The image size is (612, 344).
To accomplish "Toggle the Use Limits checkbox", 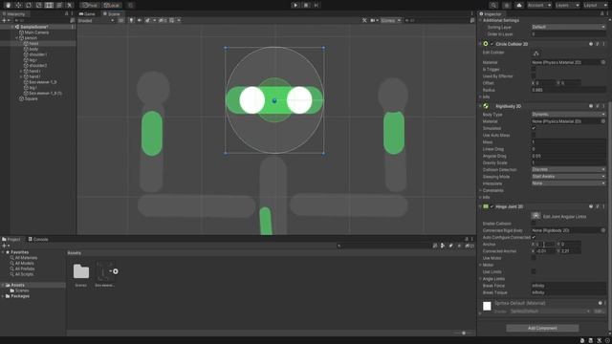I will click(534, 271).
